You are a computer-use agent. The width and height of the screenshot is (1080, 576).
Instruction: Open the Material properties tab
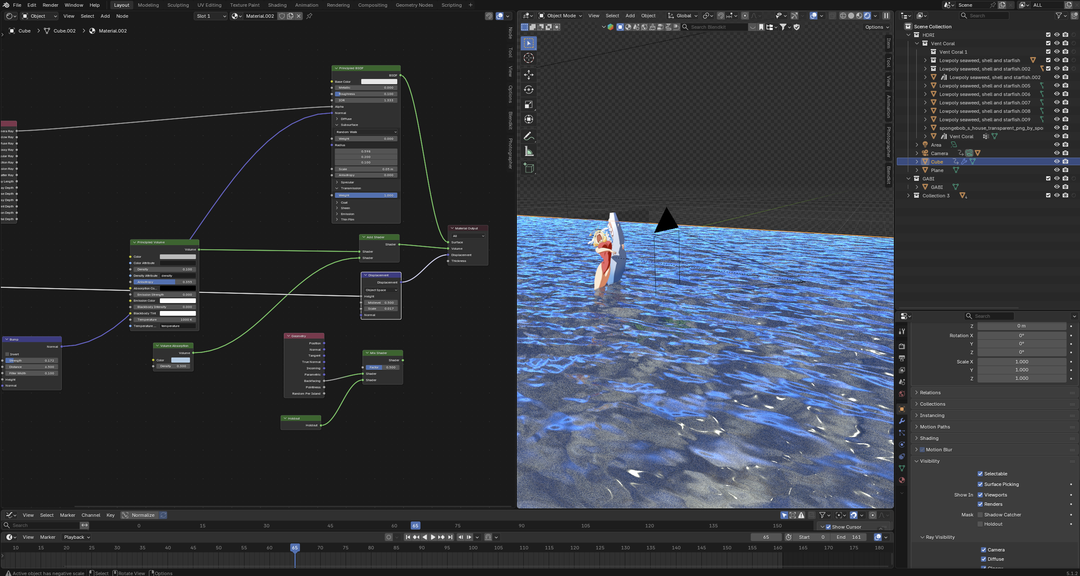[902, 480]
